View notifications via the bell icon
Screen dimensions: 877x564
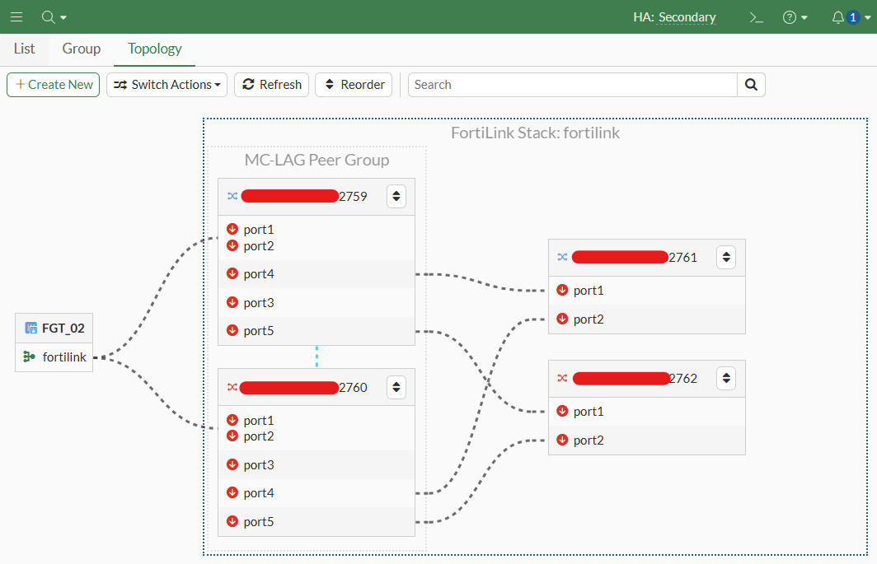coord(837,17)
